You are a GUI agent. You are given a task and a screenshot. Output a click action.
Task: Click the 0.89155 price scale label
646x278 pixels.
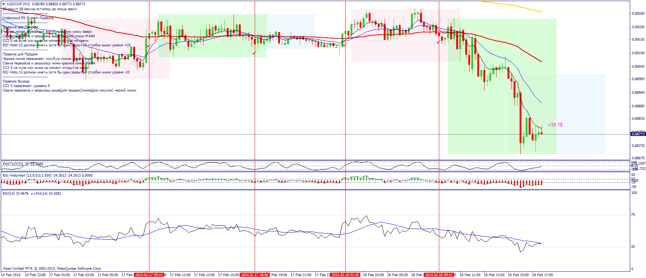click(x=638, y=40)
